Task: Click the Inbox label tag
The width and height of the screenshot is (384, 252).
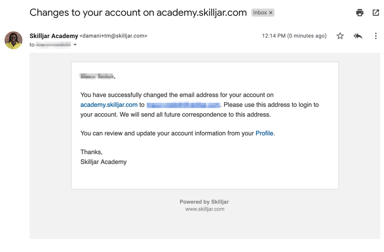Action: [259, 13]
